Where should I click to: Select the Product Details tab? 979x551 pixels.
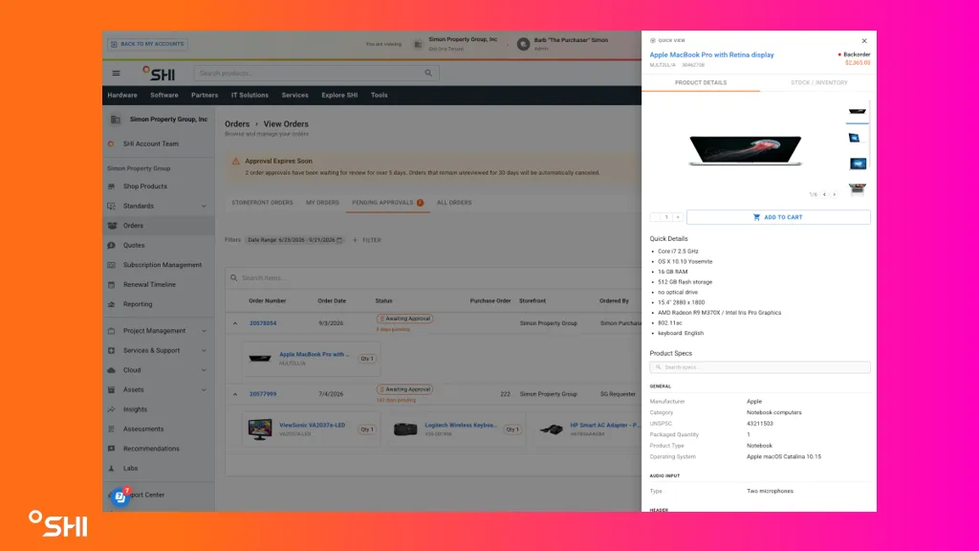click(x=701, y=82)
